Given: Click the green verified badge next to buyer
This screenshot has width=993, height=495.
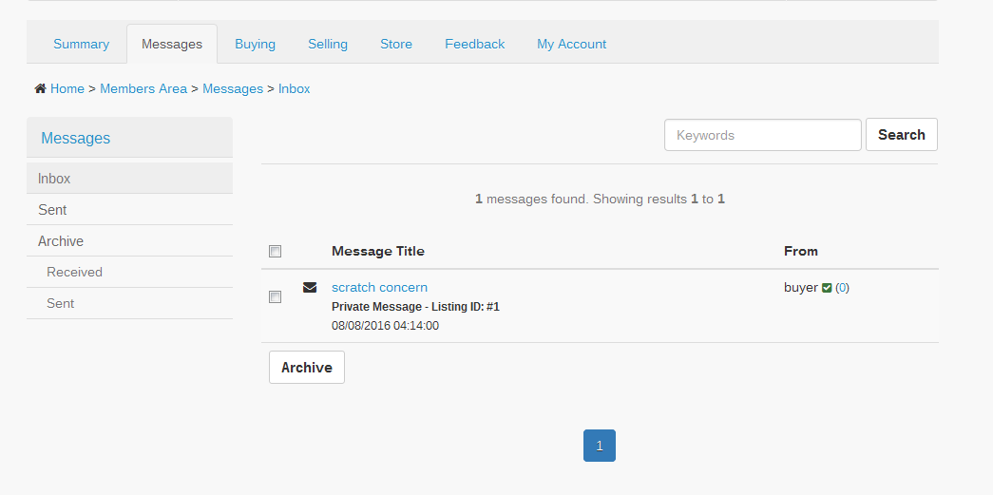Looking at the screenshot, I should click(x=827, y=288).
